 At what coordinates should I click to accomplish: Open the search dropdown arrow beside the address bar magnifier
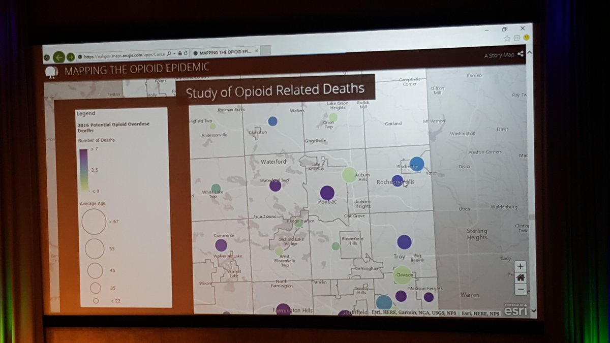(175, 53)
